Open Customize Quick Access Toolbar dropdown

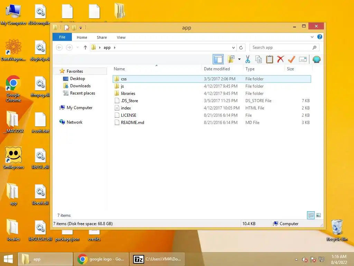tap(81, 28)
